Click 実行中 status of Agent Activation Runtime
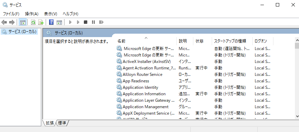The width and height of the screenshot is (299, 132). 201,68
